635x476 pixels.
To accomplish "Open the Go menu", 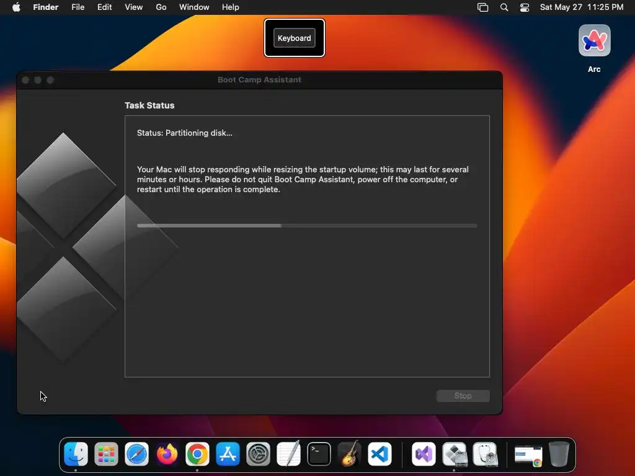I will coord(161,7).
